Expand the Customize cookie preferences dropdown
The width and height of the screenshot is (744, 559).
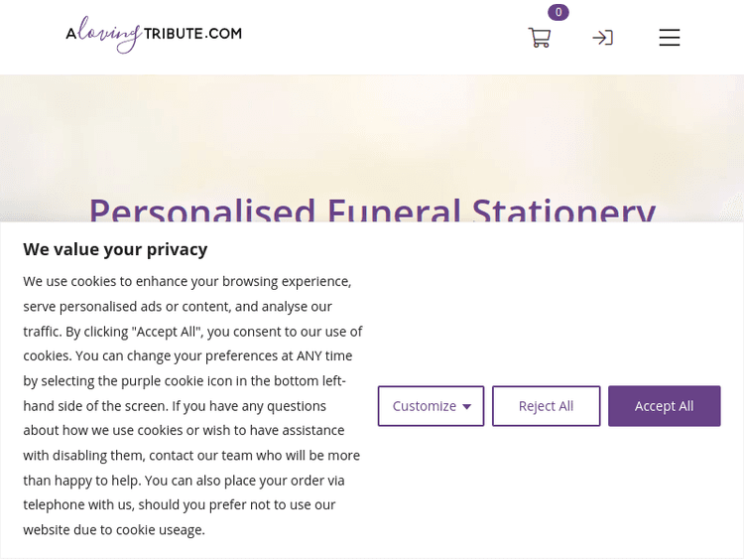(x=425, y=406)
